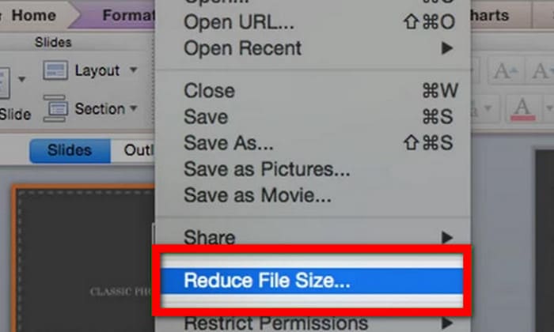
Task: Switch to the Slides pane tab
Action: [70, 151]
